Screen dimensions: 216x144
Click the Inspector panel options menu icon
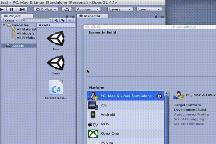162,17
